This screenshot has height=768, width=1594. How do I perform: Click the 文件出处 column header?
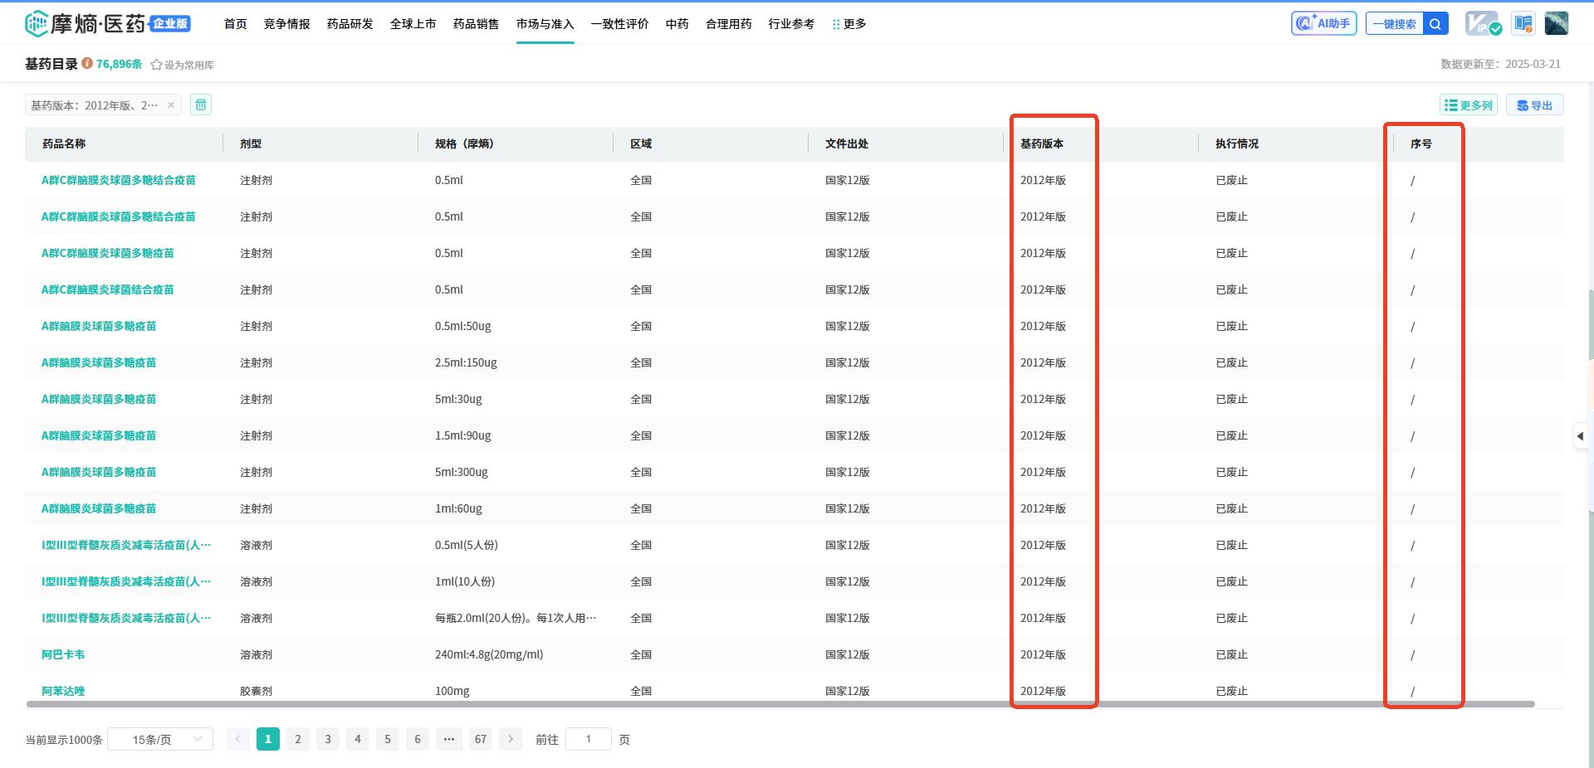(x=847, y=143)
